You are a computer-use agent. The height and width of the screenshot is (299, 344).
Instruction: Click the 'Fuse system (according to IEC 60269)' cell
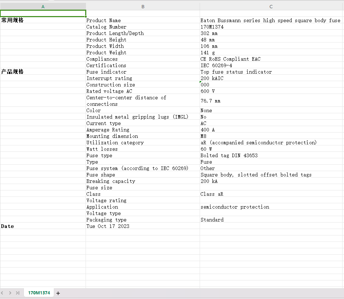click(x=143, y=168)
